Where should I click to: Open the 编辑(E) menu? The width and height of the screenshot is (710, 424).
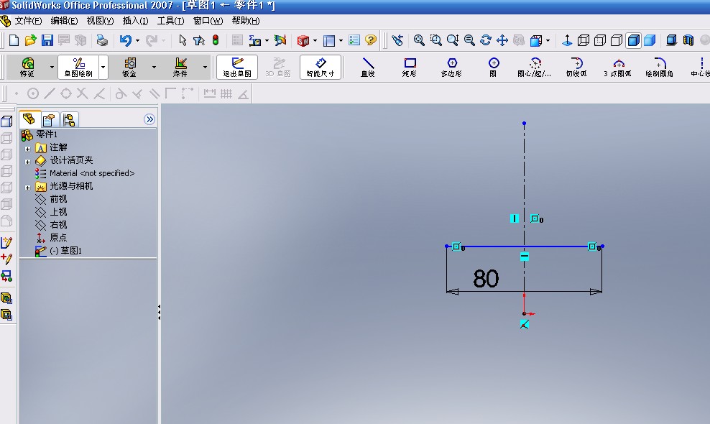(x=64, y=20)
